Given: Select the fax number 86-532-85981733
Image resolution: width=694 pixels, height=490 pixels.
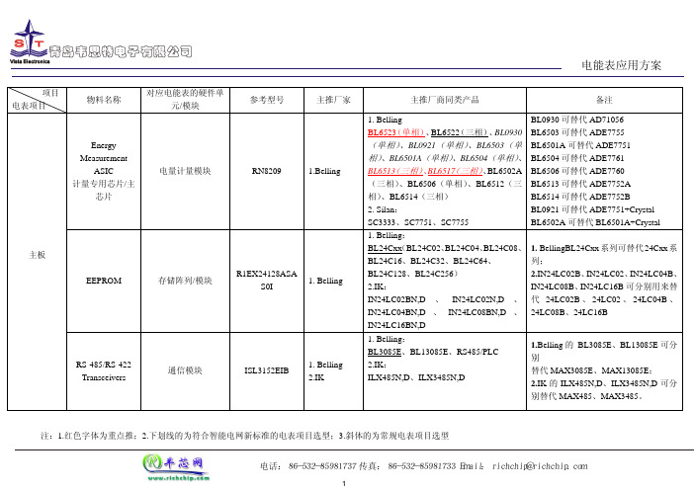Looking at the screenshot, I should (x=422, y=466).
